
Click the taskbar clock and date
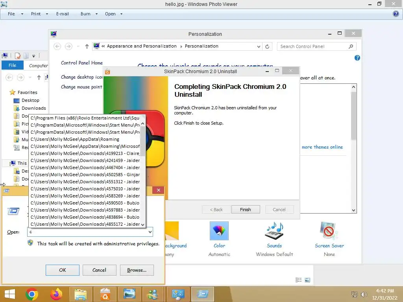[x=385, y=294]
